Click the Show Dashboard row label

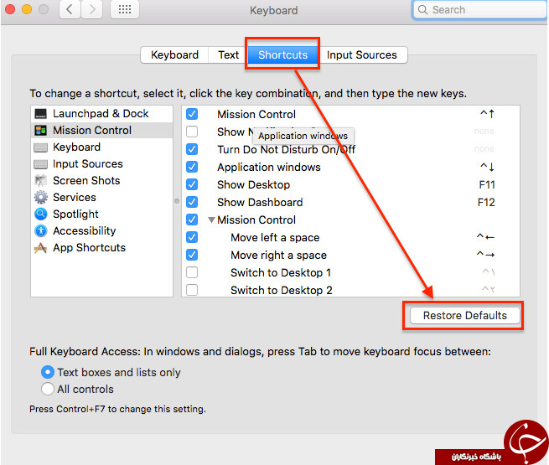[260, 202]
